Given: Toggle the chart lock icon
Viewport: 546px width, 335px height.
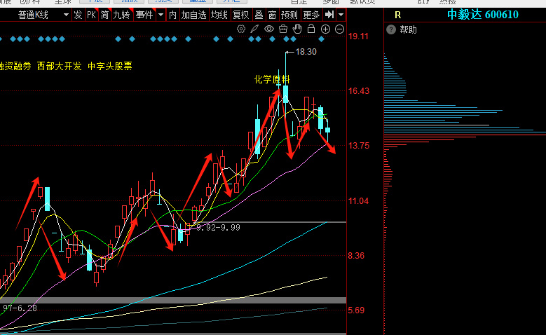Looking at the screenshot, I should tap(311, 29).
